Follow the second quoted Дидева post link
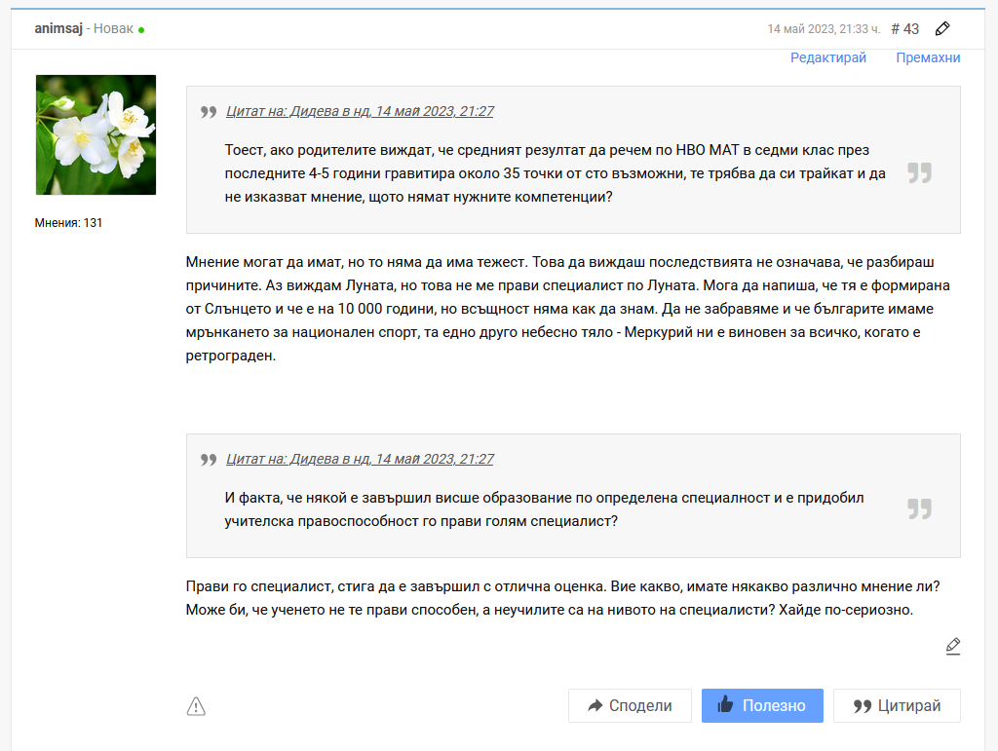 click(360, 459)
